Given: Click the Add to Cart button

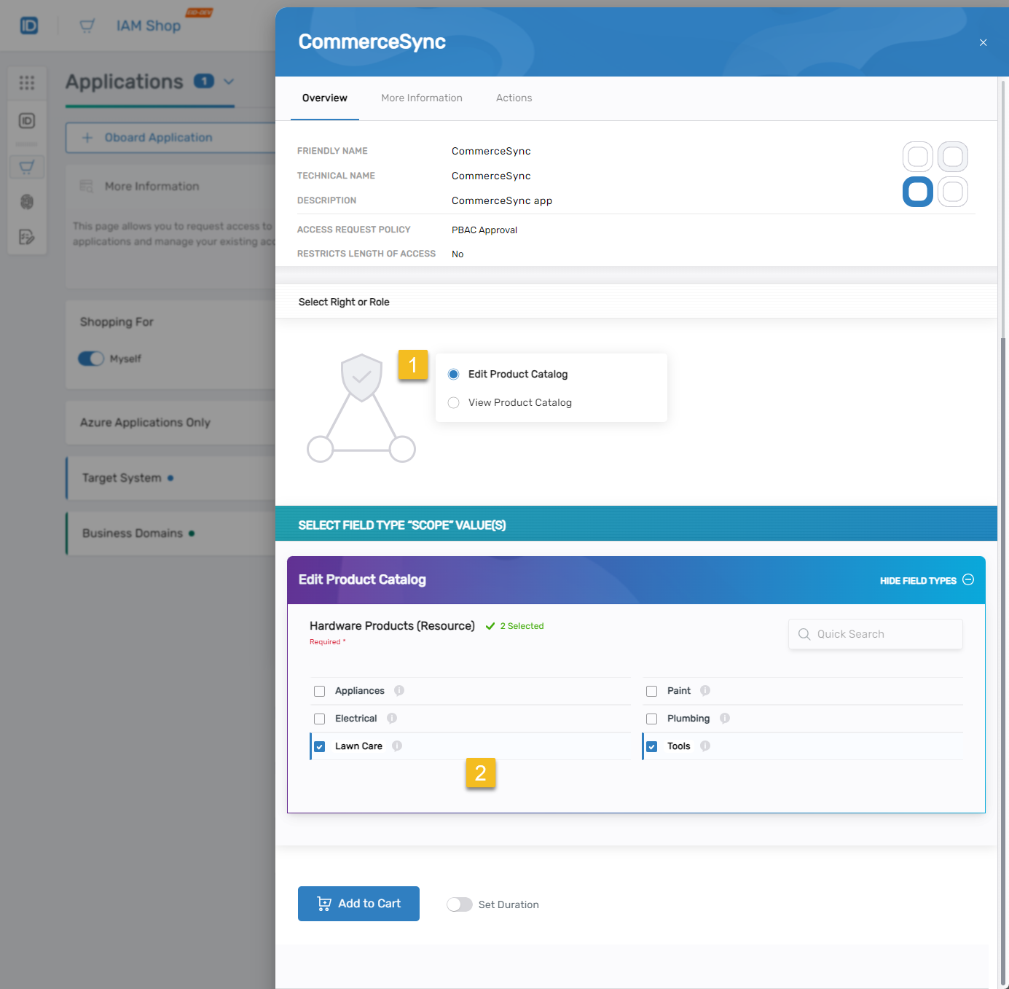Looking at the screenshot, I should 358,904.
